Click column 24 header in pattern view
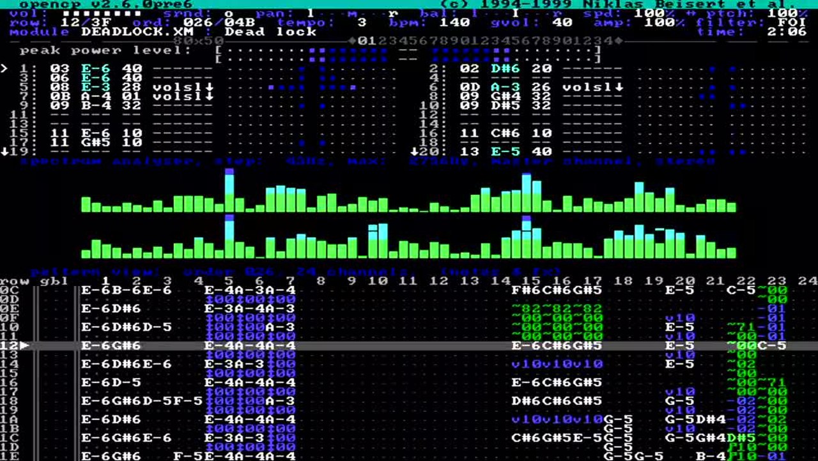Image resolution: width=818 pixels, height=461 pixels. 807,281
